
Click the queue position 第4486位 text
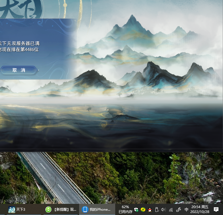click(x=19, y=49)
